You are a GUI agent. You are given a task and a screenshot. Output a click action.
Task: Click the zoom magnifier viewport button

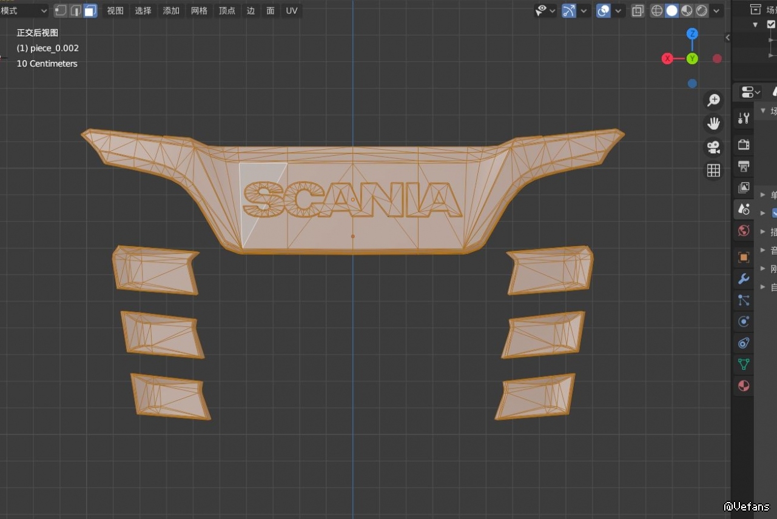pyautogui.click(x=713, y=101)
